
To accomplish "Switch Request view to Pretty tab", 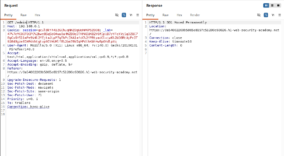I will click(x=8, y=15).
